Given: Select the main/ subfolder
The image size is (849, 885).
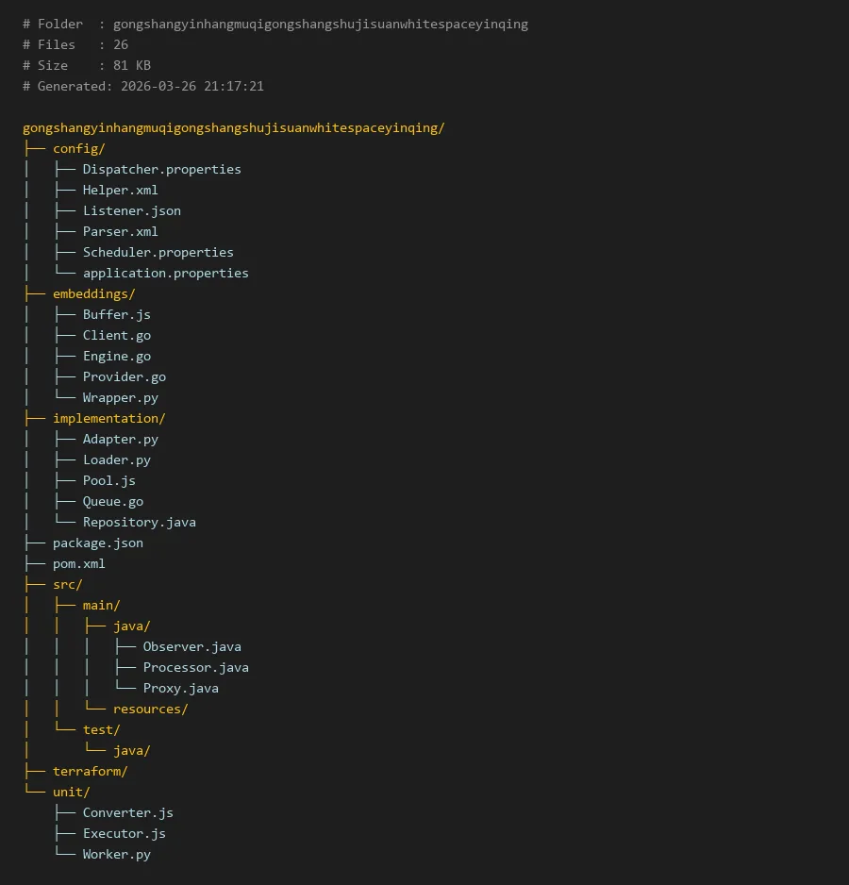Looking at the screenshot, I should coord(101,605).
